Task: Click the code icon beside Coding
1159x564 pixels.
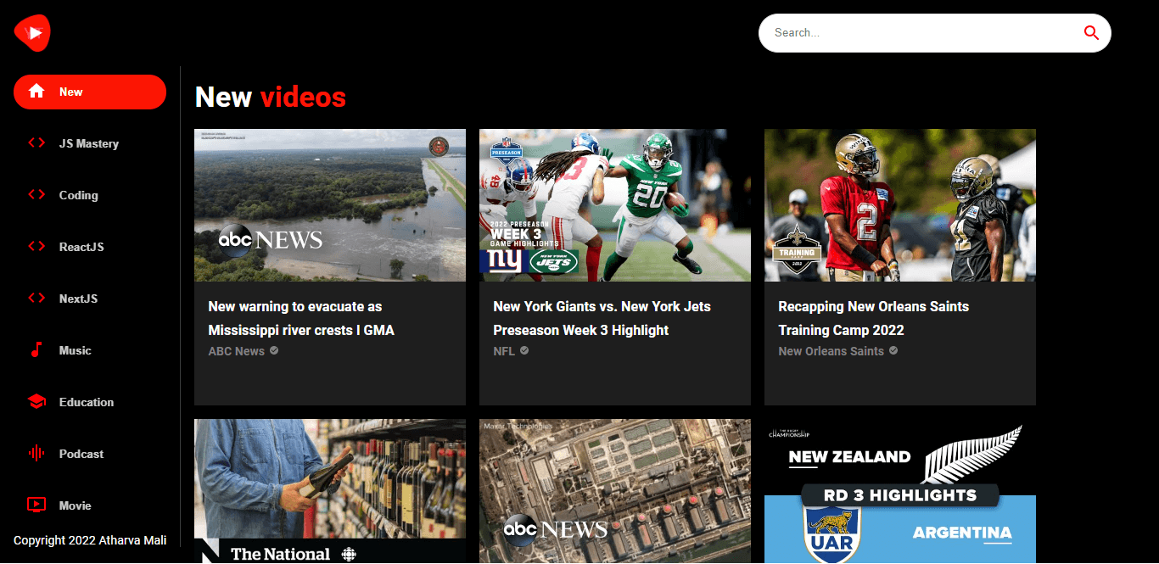Action: 36,195
